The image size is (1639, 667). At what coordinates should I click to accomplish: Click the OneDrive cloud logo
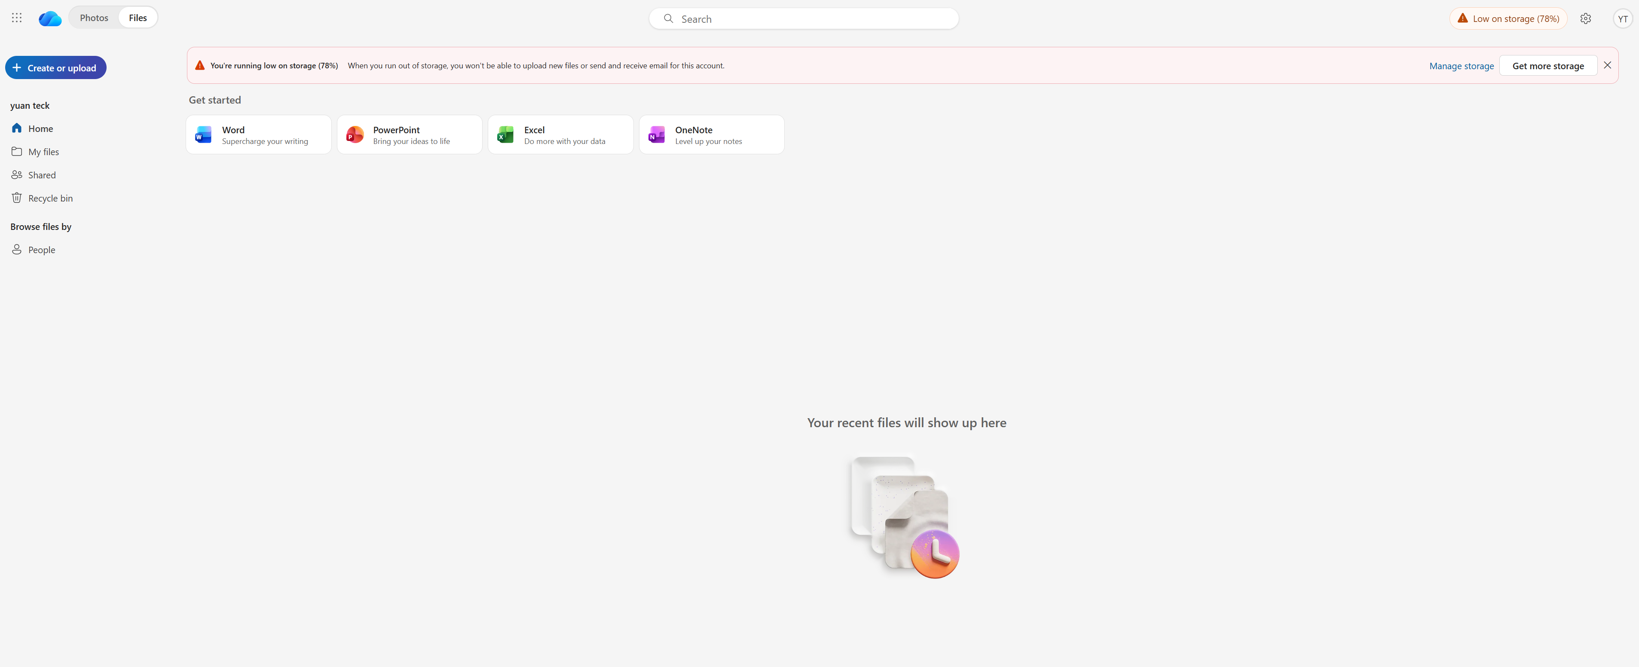[x=49, y=18]
